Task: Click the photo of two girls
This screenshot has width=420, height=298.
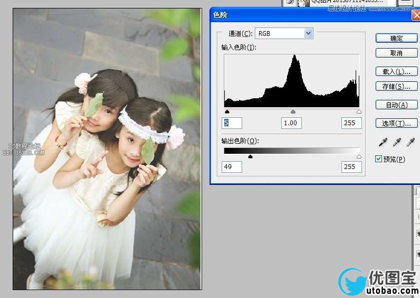Action: pos(107,149)
